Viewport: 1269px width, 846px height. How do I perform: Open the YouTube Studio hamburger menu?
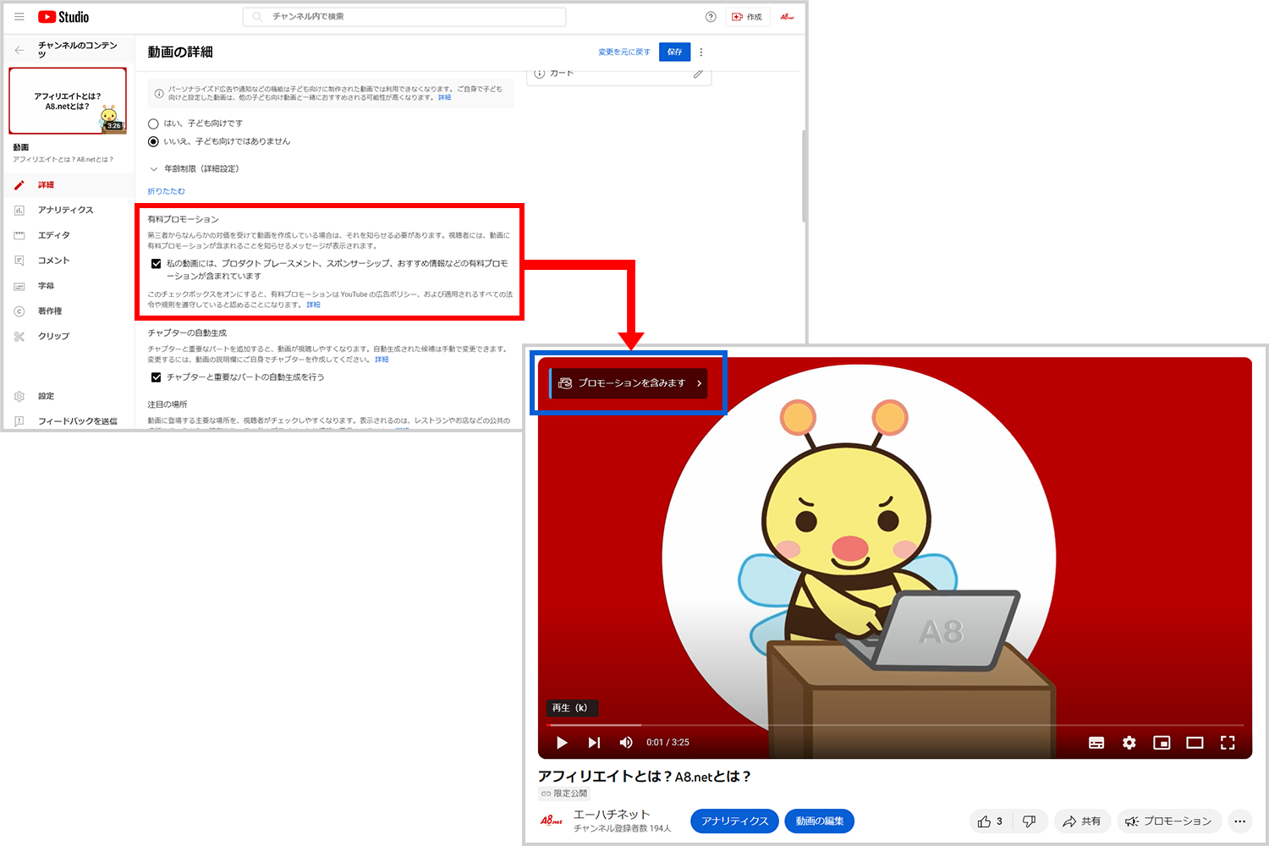19,16
